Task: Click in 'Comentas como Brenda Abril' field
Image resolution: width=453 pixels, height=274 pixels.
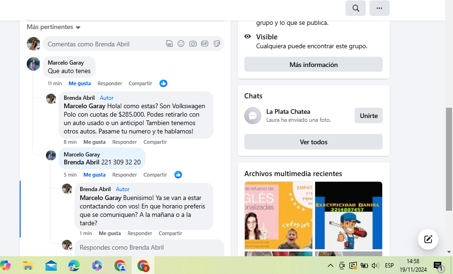Action: (134, 44)
